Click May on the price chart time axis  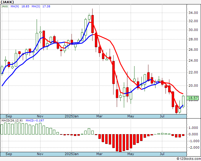point(131,116)
